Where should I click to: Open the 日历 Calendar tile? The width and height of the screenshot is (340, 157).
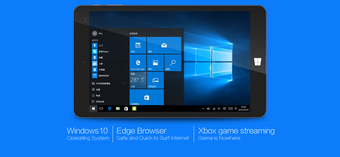click(138, 45)
